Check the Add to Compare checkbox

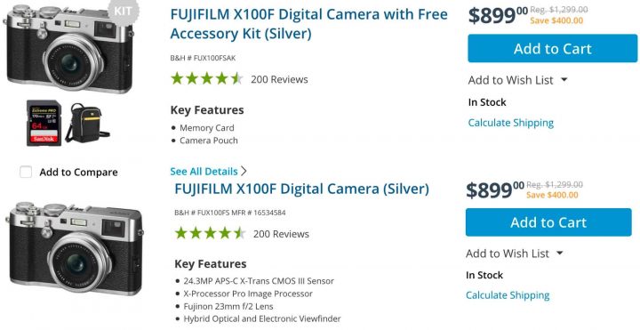26,172
